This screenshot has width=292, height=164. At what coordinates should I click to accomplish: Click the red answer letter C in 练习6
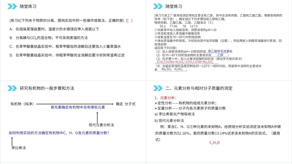click(127, 20)
